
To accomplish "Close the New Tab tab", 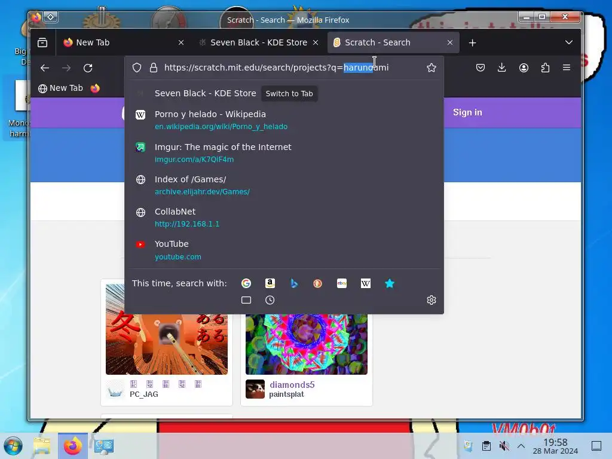I will 181,42.
